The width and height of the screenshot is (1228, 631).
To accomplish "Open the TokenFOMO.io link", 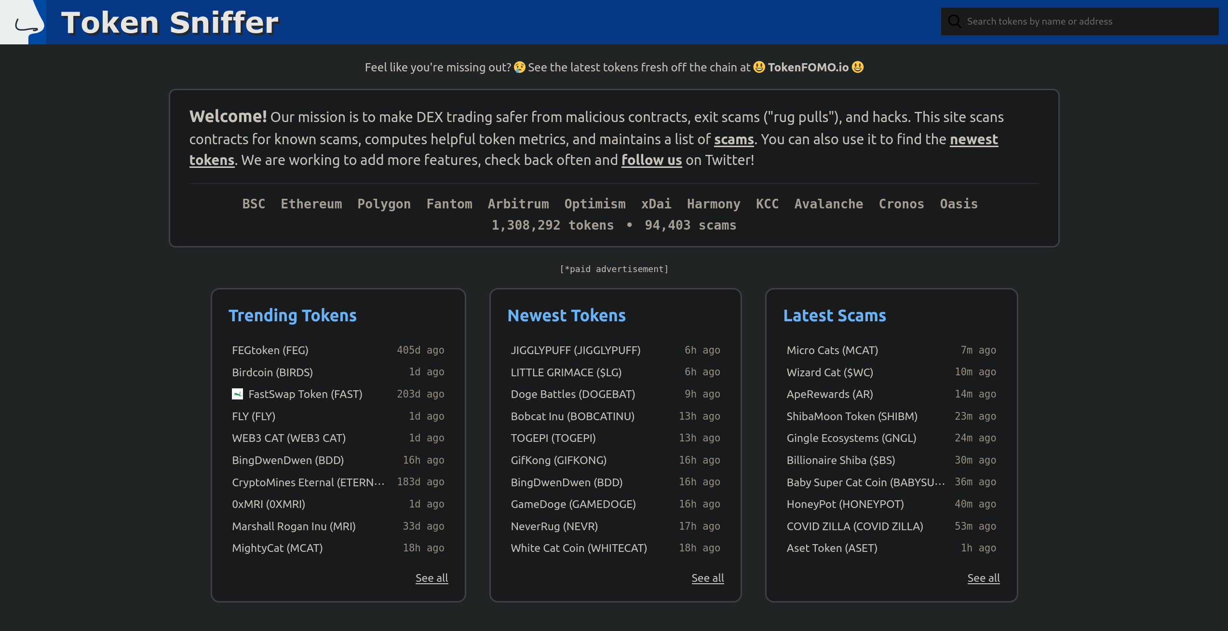I will (x=808, y=67).
